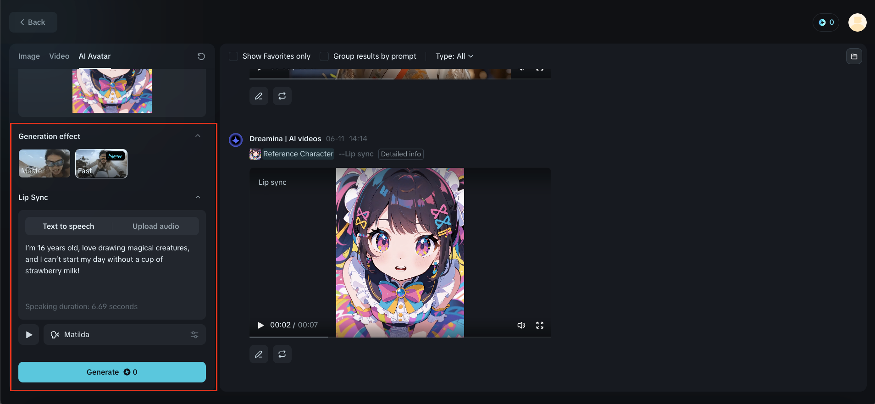This screenshot has width=875, height=404.
Task: Click the reference character thumbnail icon
Action: tap(255, 154)
